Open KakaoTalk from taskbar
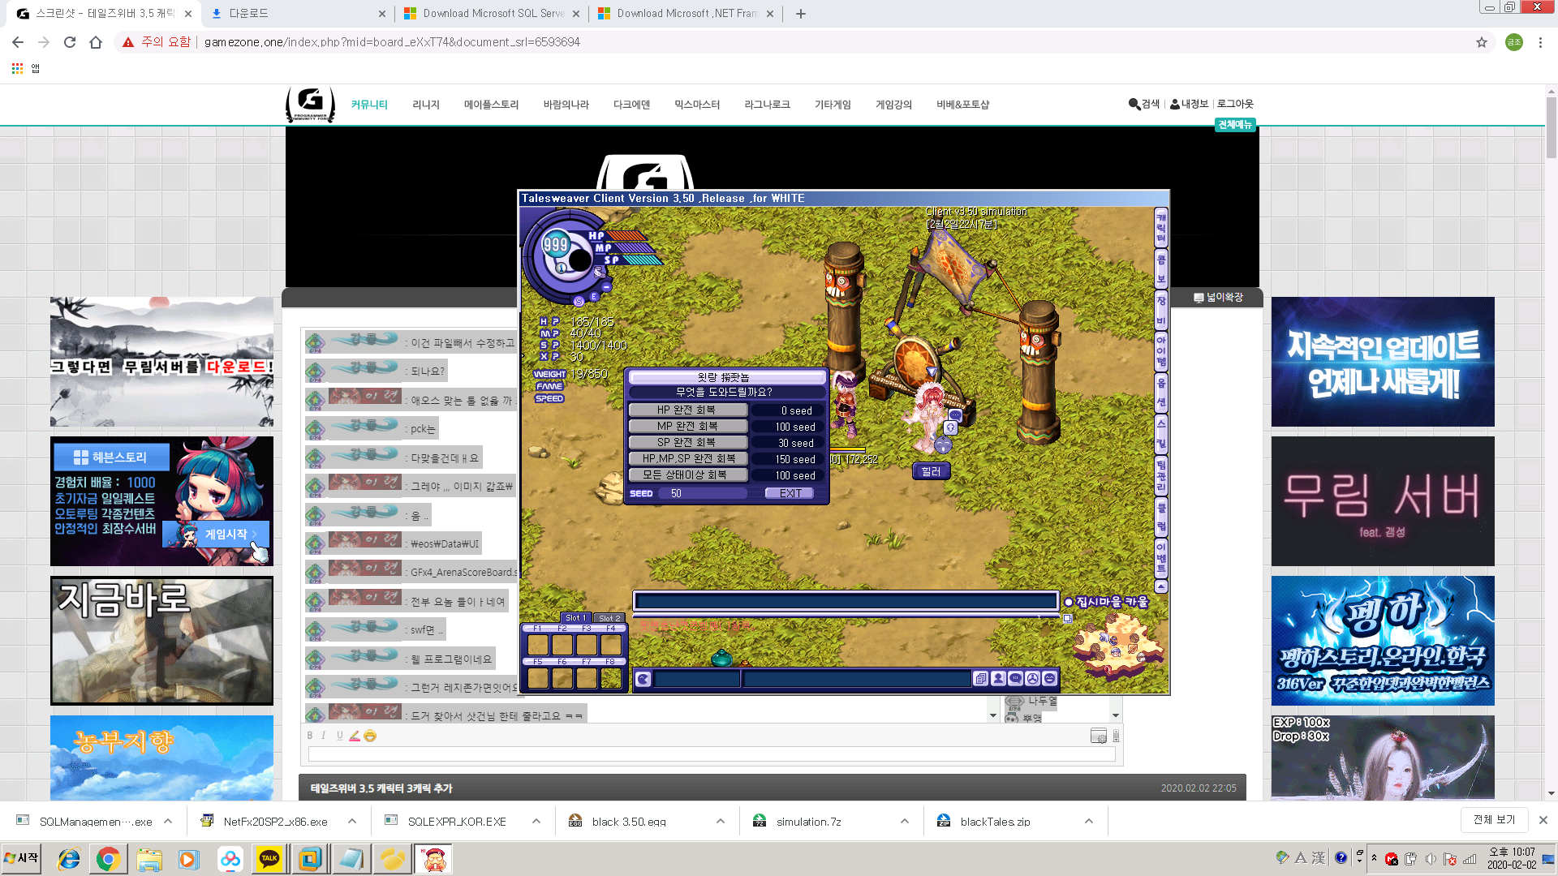Image resolution: width=1558 pixels, height=876 pixels. 269,859
